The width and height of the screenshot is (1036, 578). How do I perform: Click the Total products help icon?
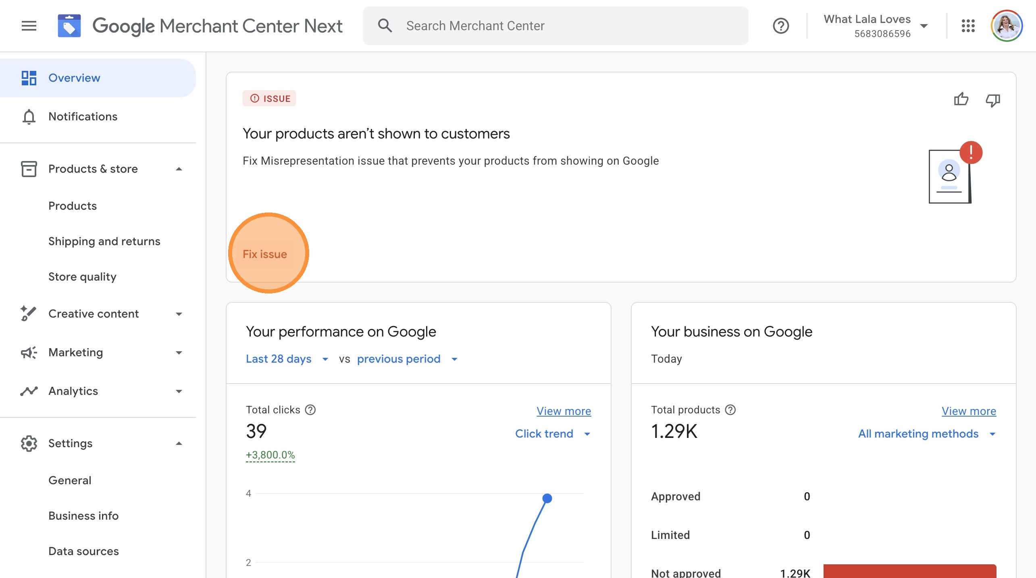pyautogui.click(x=730, y=410)
